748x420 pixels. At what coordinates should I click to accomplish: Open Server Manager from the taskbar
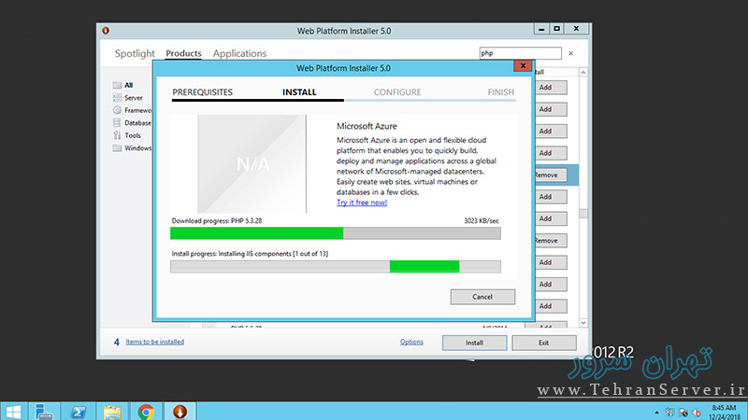[x=43, y=411]
